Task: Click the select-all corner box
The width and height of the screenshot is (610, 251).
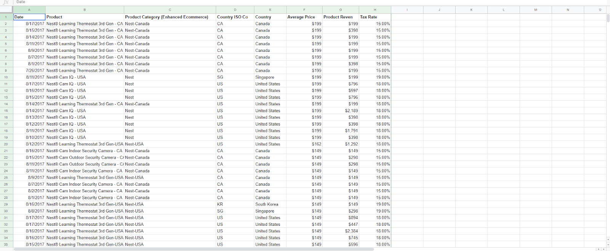Action: point(6,10)
